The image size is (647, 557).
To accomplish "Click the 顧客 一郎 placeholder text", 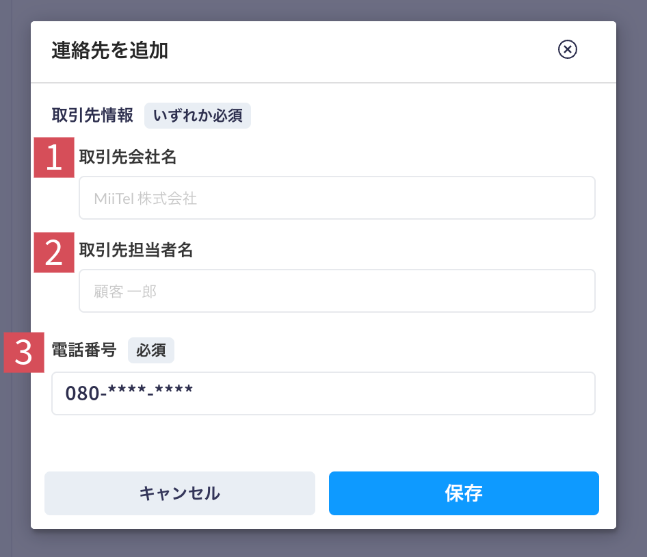I will click(x=125, y=292).
